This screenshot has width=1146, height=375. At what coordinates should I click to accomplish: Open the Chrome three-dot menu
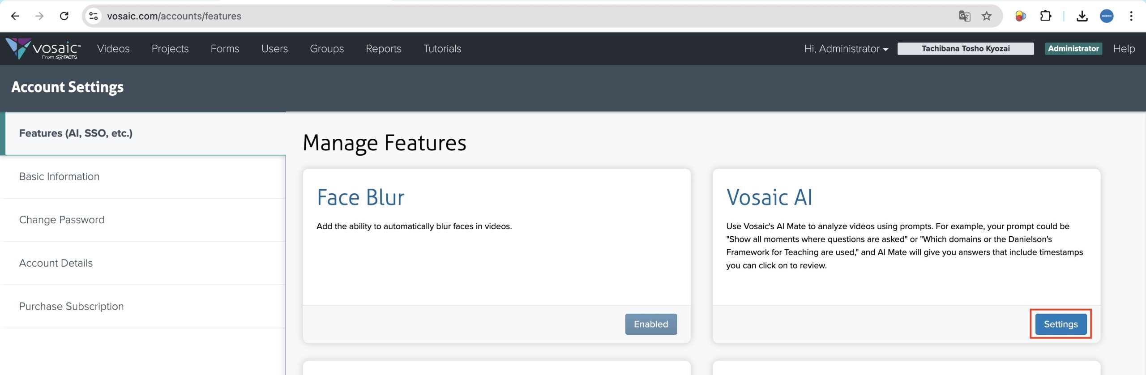click(1131, 16)
